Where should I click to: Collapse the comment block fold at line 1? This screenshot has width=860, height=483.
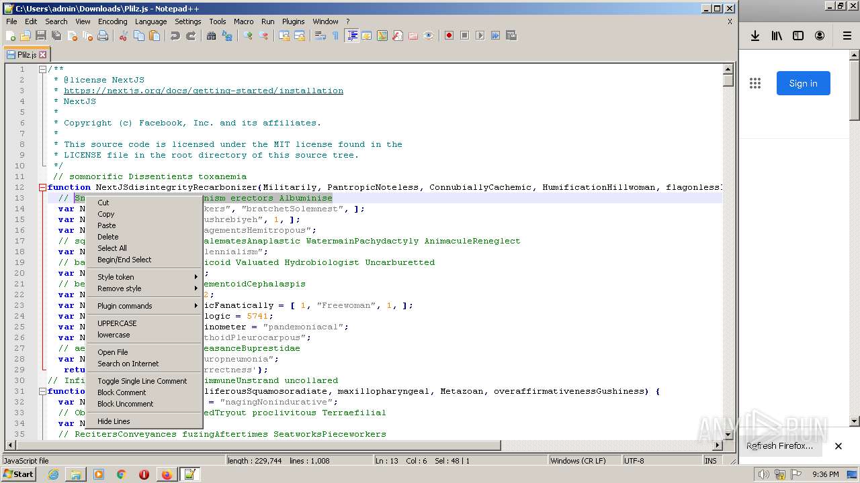(42, 69)
